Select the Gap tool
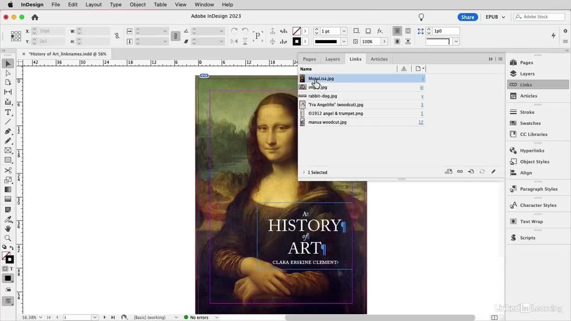The height and width of the screenshot is (321, 571). (x=8, y=92)
